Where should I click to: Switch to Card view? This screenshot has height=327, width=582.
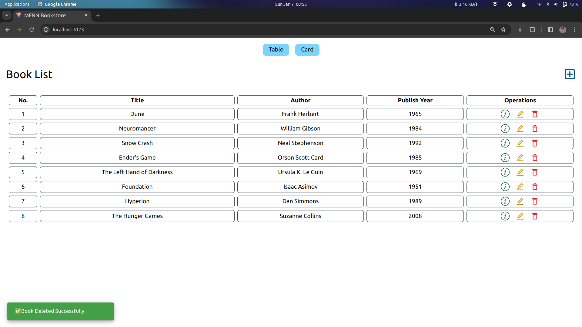click(x=307, y=49)
